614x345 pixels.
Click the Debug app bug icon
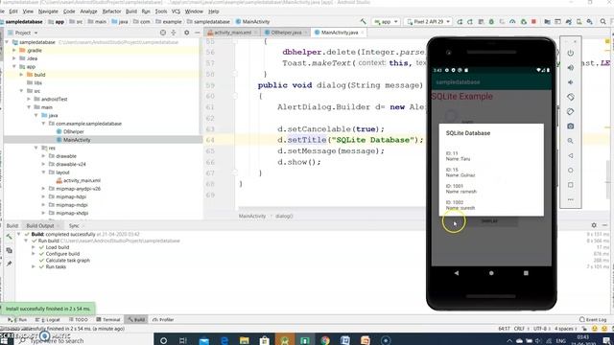[491, 21]
